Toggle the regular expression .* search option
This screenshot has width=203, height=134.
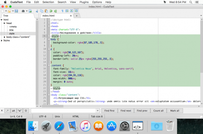click(7, 111)
